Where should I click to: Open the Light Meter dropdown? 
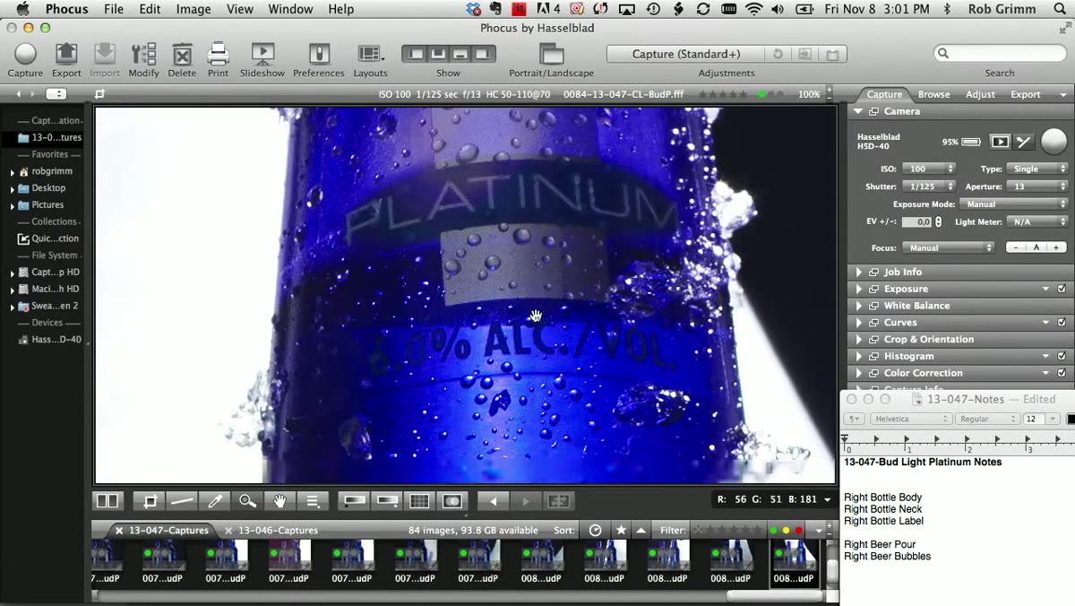pos(1037,221)
